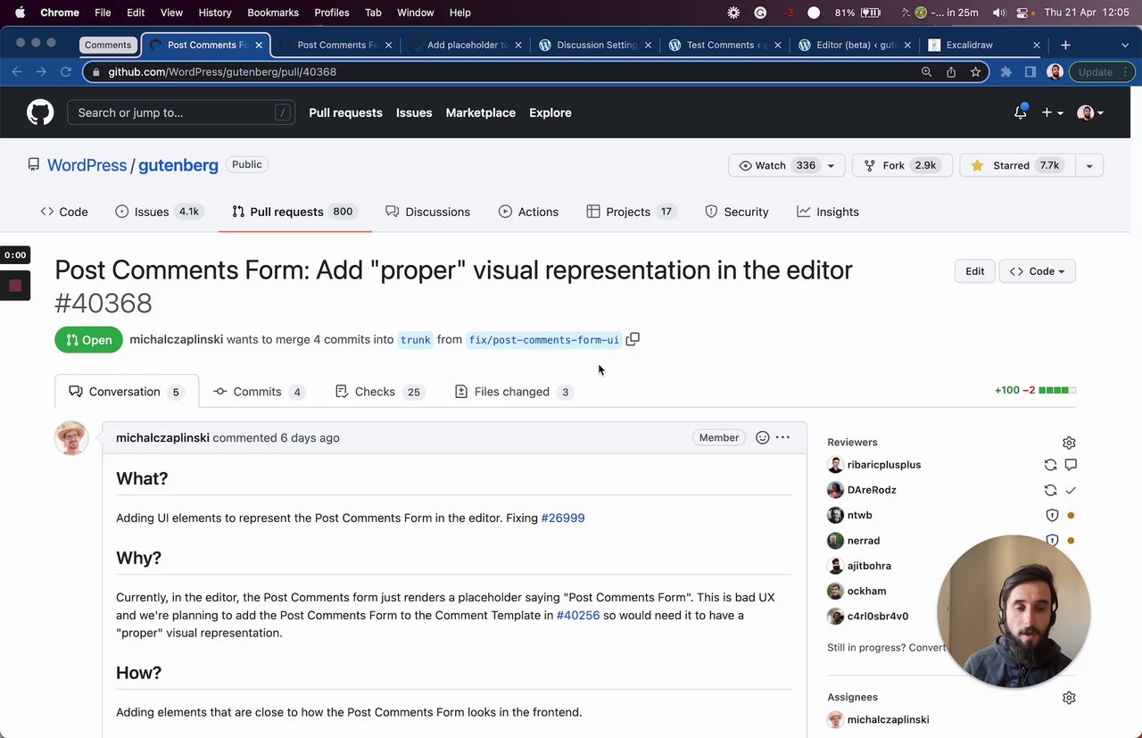Expand the Chrome tab search chevron
1142x738 pixels.
(x=1125, y=45)
